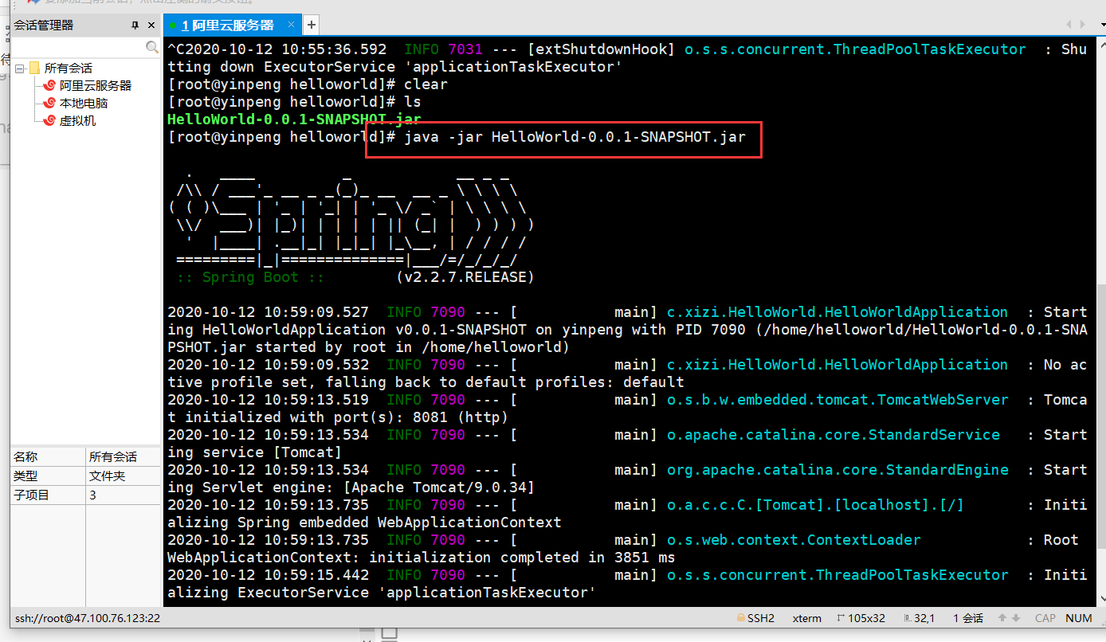The image size is (1106, 642).
Task: Click the 类型 property row
Action: coord(85,476)
